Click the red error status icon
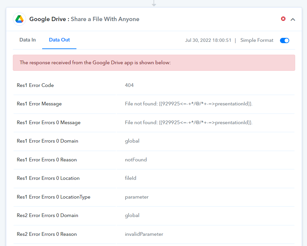Viewport: 307px width, 246px height. pos(283,19)
